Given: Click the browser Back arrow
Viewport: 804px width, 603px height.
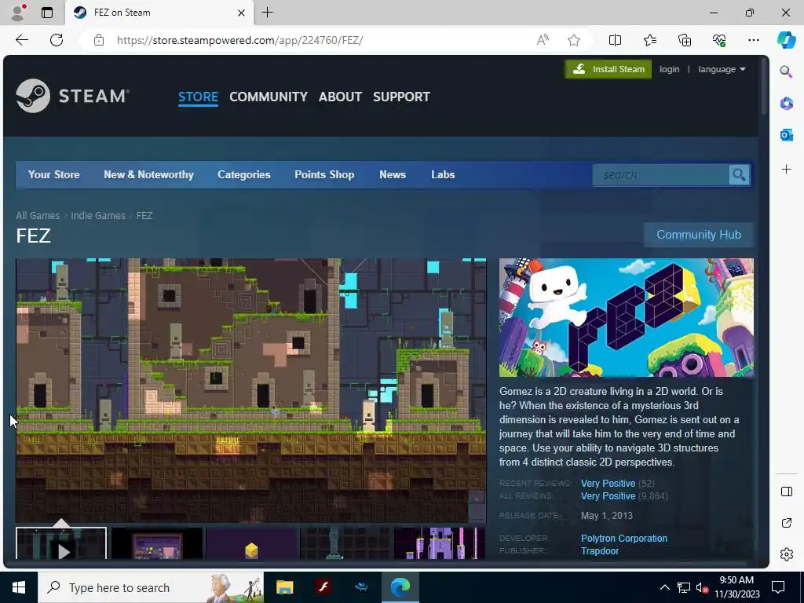Looking at the screenshot, I should 22,40.
